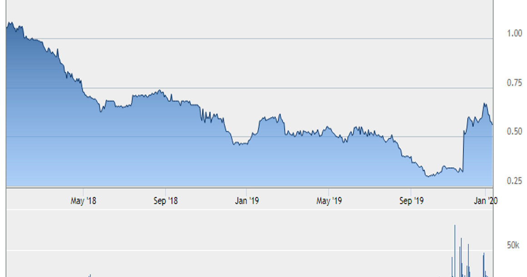Click the 0.25 price axis label
The image size is (527, 277).
point(514,181)
